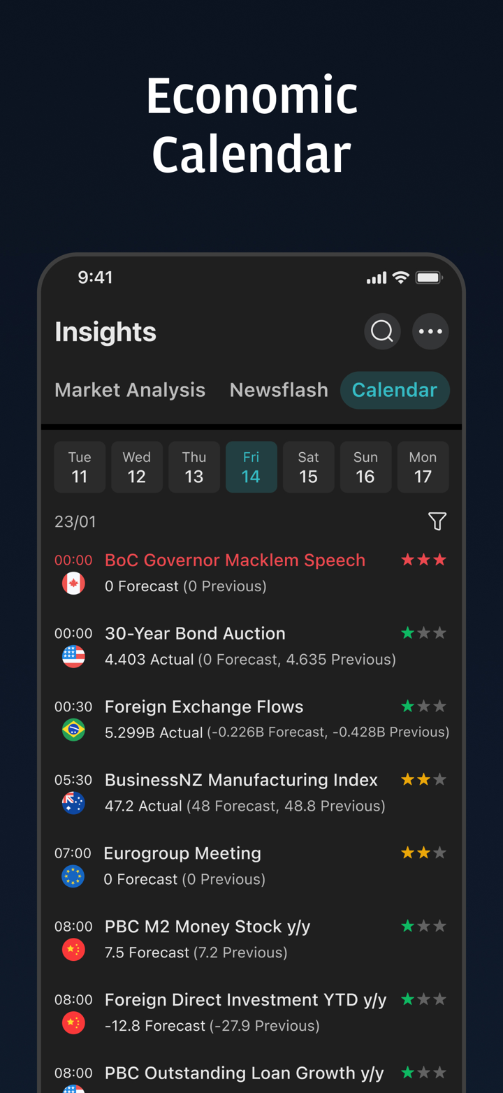Select Wed 12 in date strip
Image resolution: width=503 pixels, height=1093 pixels.
[137, 467]
